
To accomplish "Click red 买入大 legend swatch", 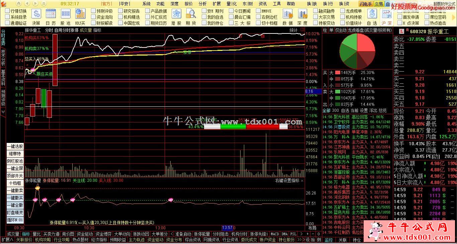I will pyautogui.click(x=337, y=72).
